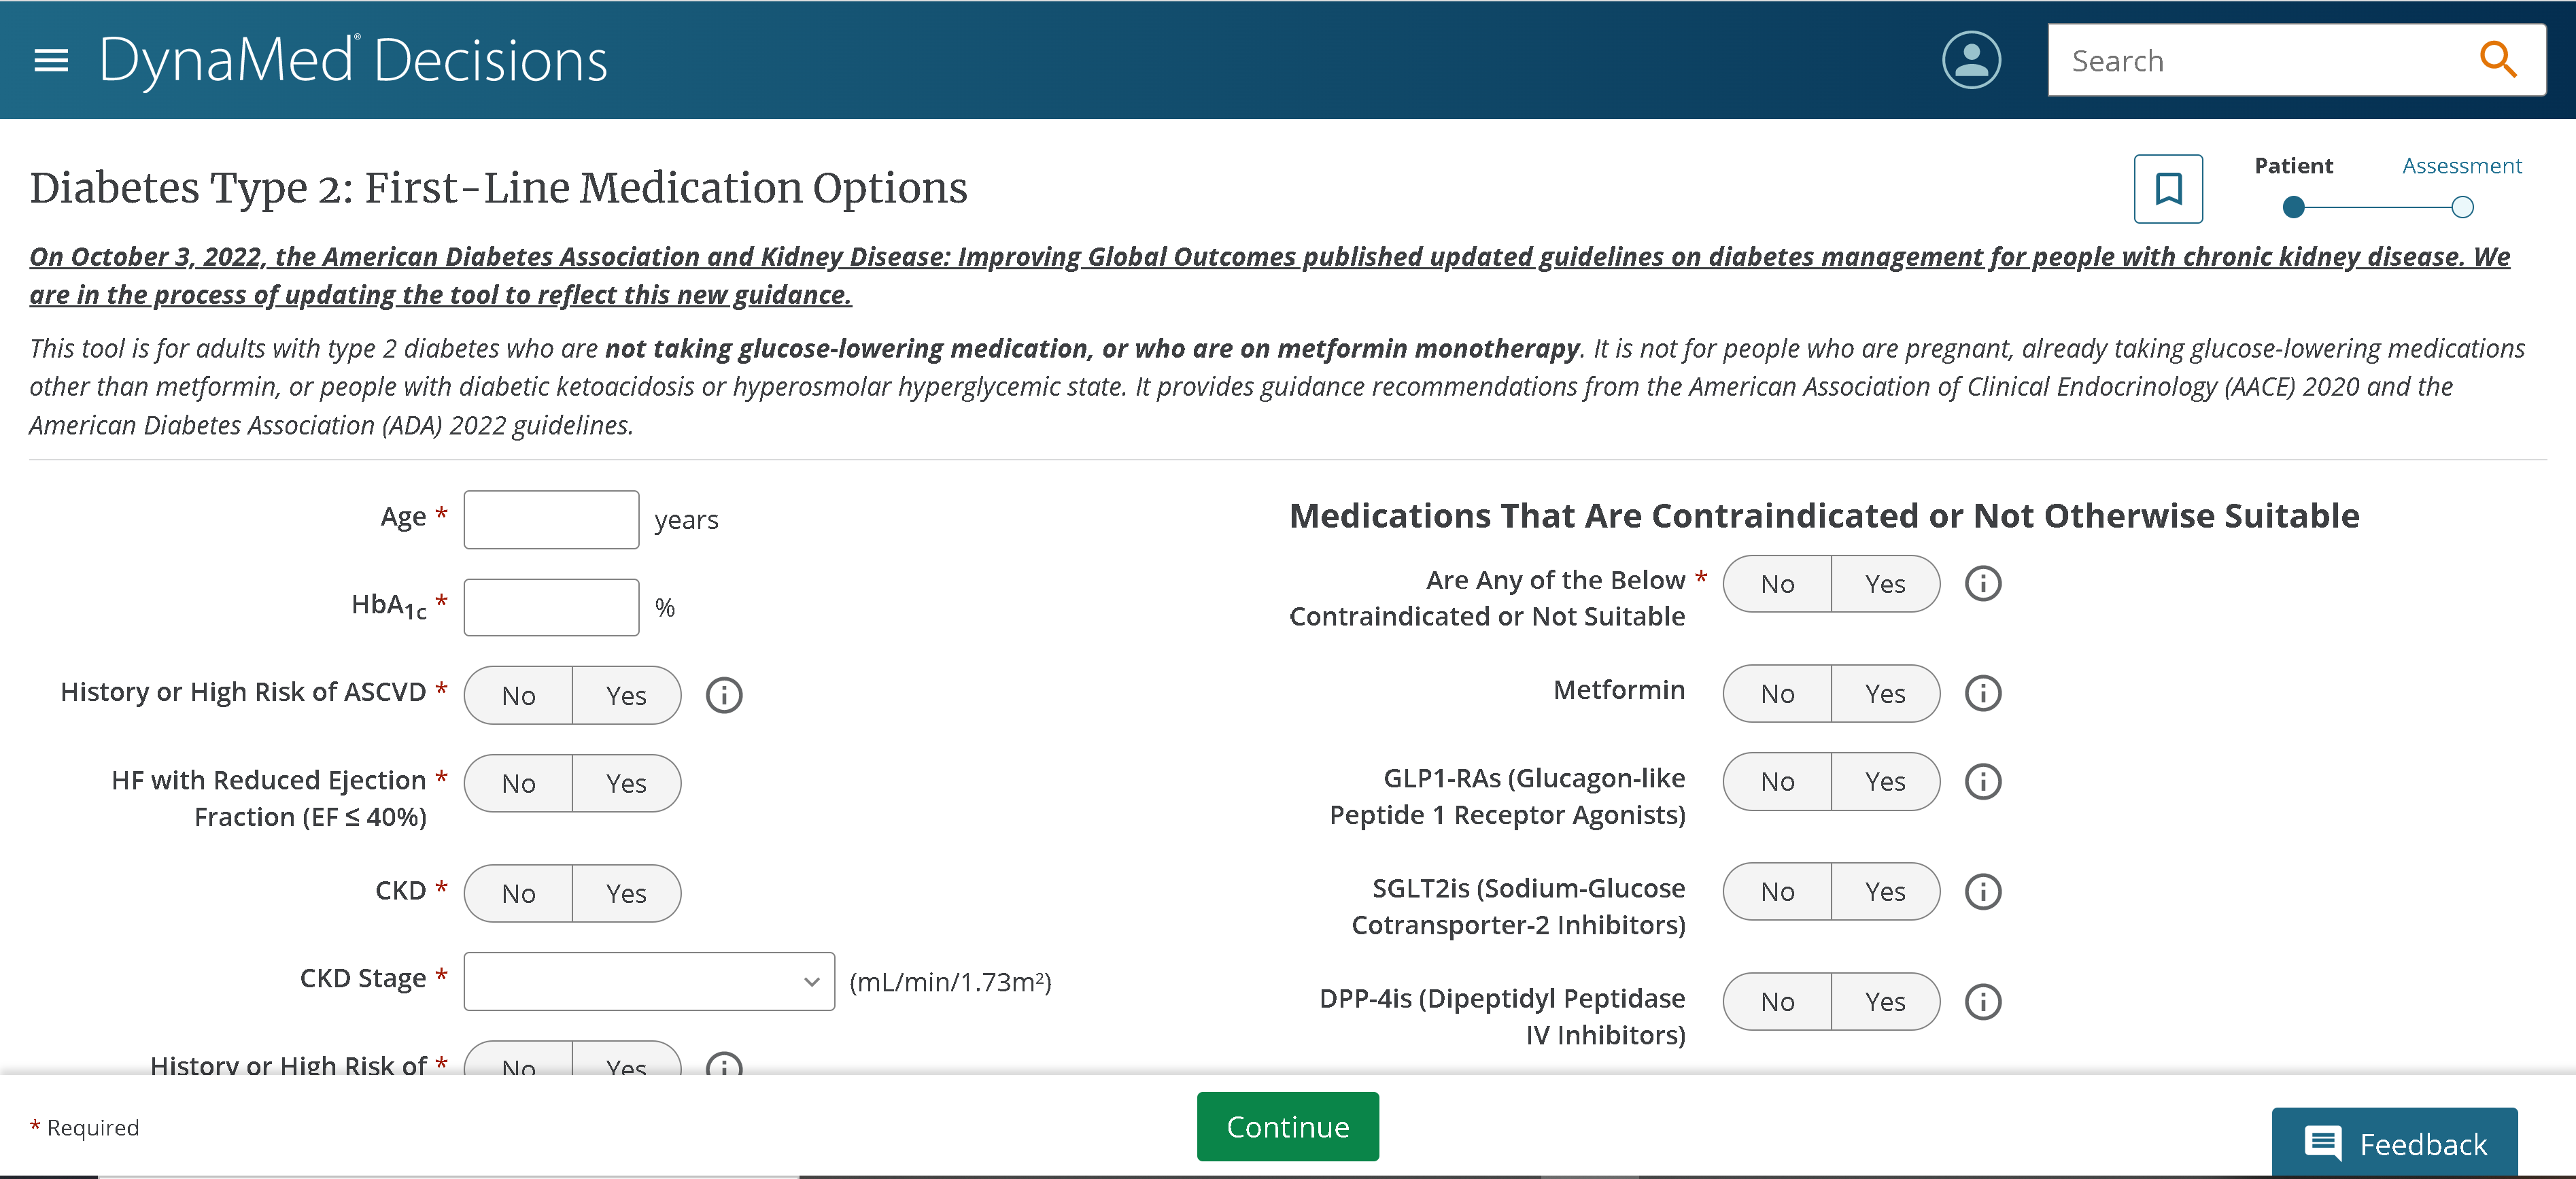This screenshot has width=2576, height=1179.
Task: Click the Assessment step circle marker
Action: coord(2462,207)
